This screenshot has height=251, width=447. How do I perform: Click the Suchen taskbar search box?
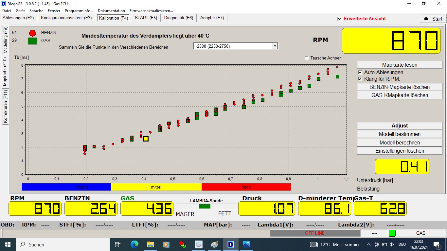tap(63, 244)
